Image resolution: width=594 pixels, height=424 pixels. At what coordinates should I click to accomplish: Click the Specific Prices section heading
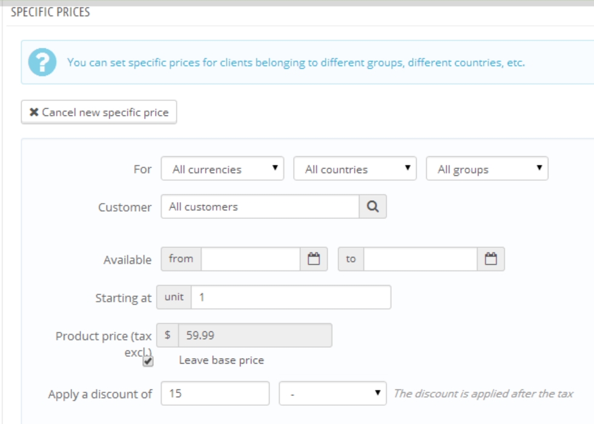pyautogui.click(x=47, y=13)
